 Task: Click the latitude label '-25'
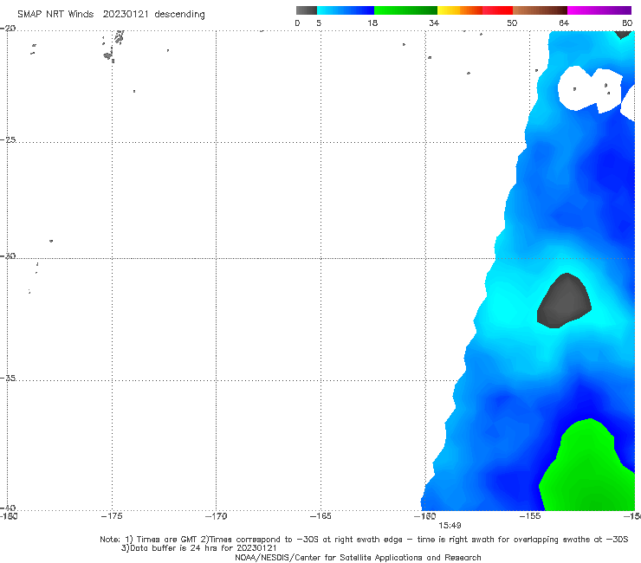[8, 139]
